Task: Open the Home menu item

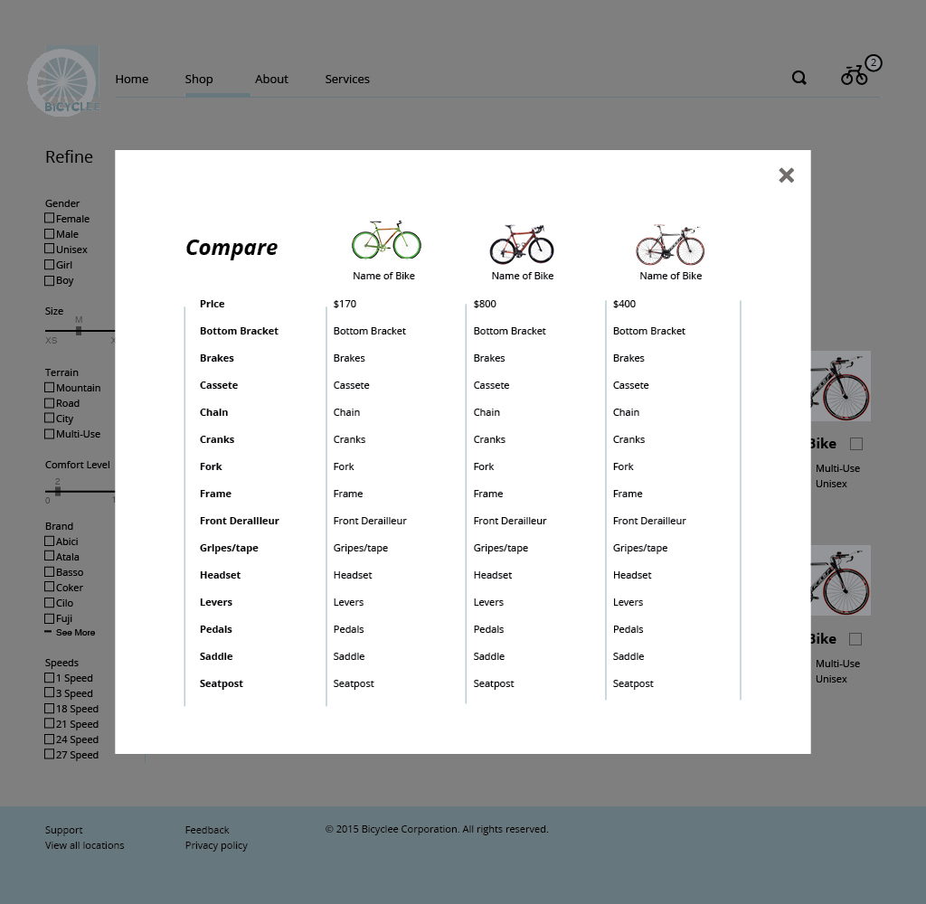Action: tap(131, 79)
